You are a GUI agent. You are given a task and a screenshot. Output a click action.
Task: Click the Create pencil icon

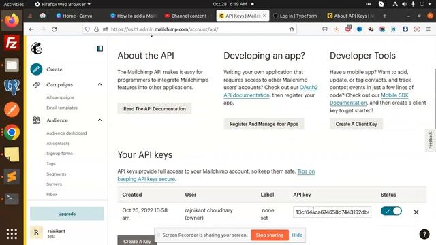[36, 69]
